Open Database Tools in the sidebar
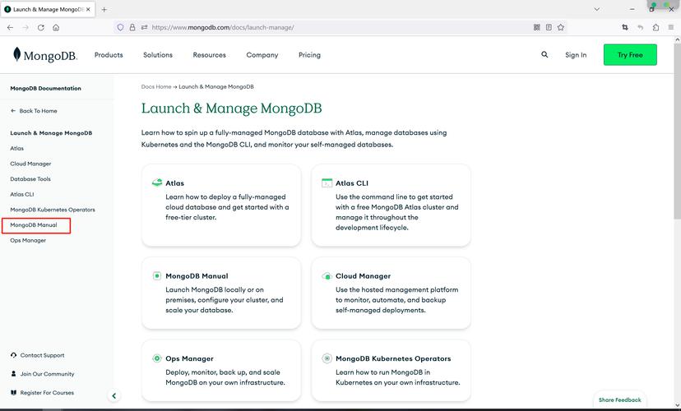681x411 pixels. 30,179
